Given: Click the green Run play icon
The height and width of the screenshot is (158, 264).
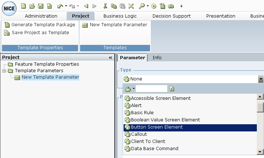Looking at the screenshot, I should click(154, 6).
